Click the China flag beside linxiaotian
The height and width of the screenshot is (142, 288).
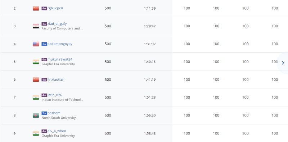click(36, 80)
